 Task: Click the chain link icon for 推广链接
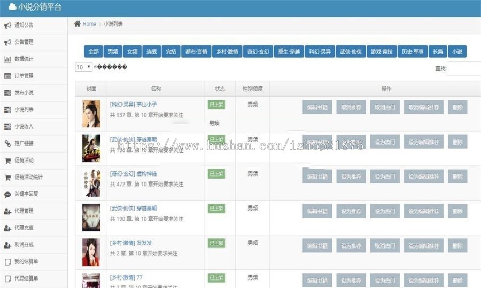(7, 143)
